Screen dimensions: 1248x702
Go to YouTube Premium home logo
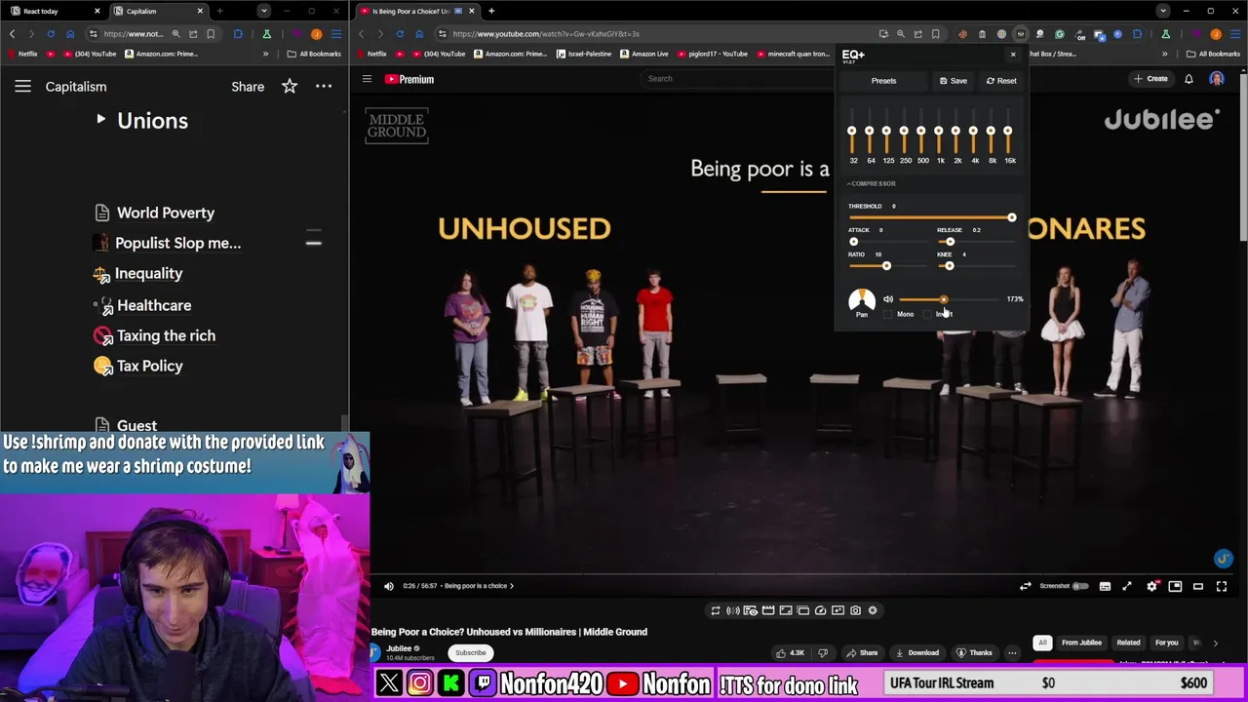[409, 79]
